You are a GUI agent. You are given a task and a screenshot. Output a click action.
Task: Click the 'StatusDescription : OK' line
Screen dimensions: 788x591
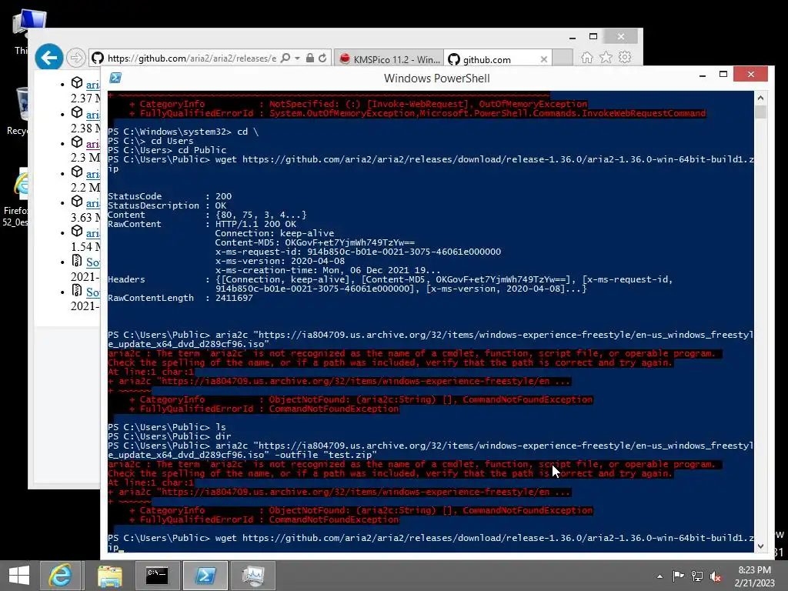point(167,205)
